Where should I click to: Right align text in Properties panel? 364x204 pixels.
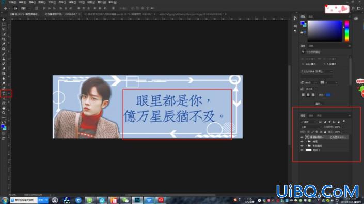pyautogui.click(x=313, y=95)
